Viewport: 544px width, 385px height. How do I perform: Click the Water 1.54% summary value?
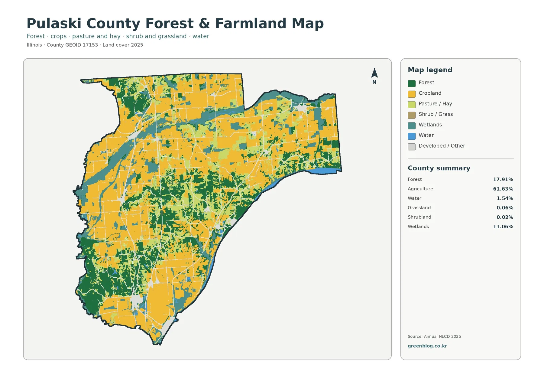pyautogui.click(x=505, y=198)
